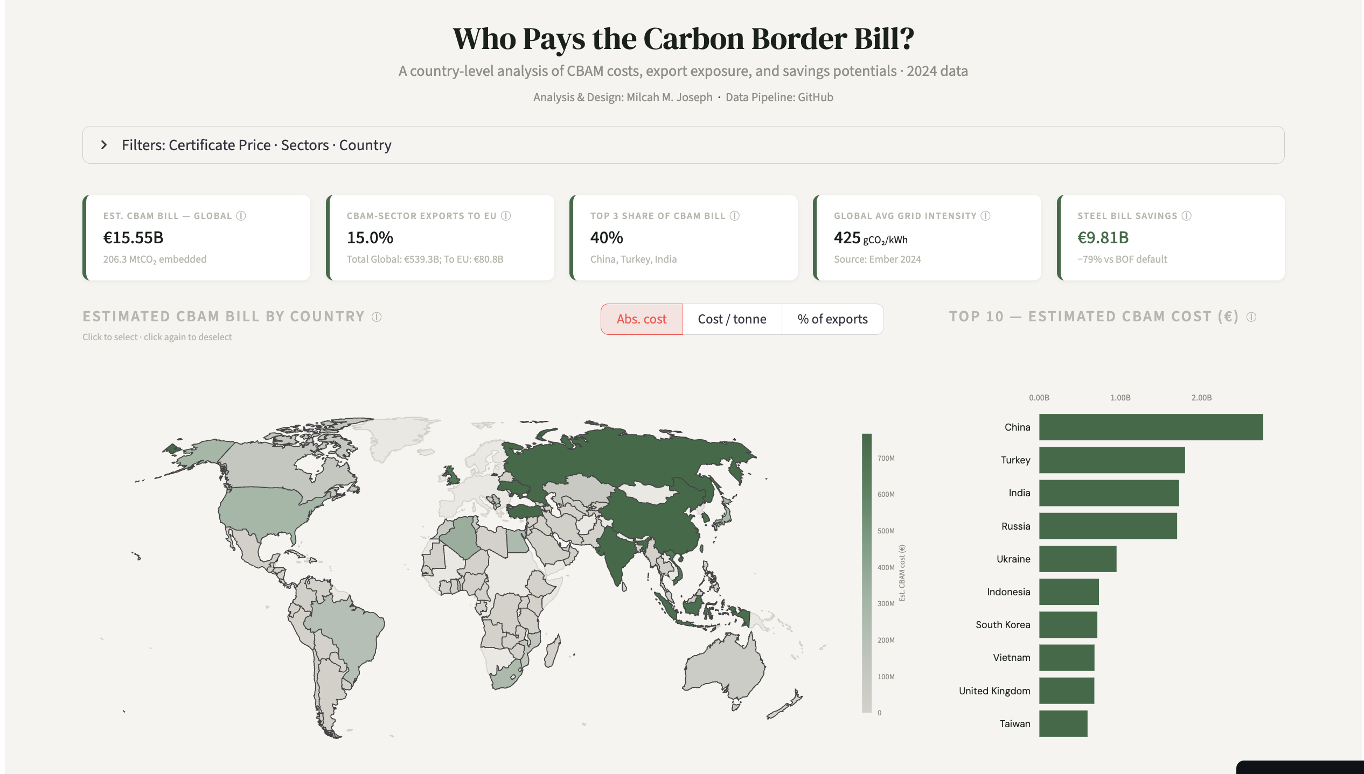Open info icon for CBAM-Sector Exports to EU

point(506,216)
